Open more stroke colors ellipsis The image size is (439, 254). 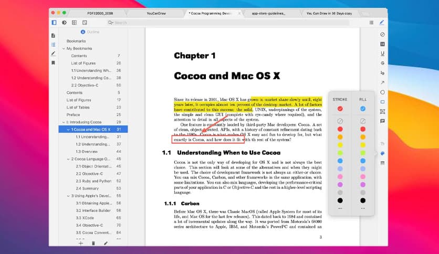tap(340, 208)
